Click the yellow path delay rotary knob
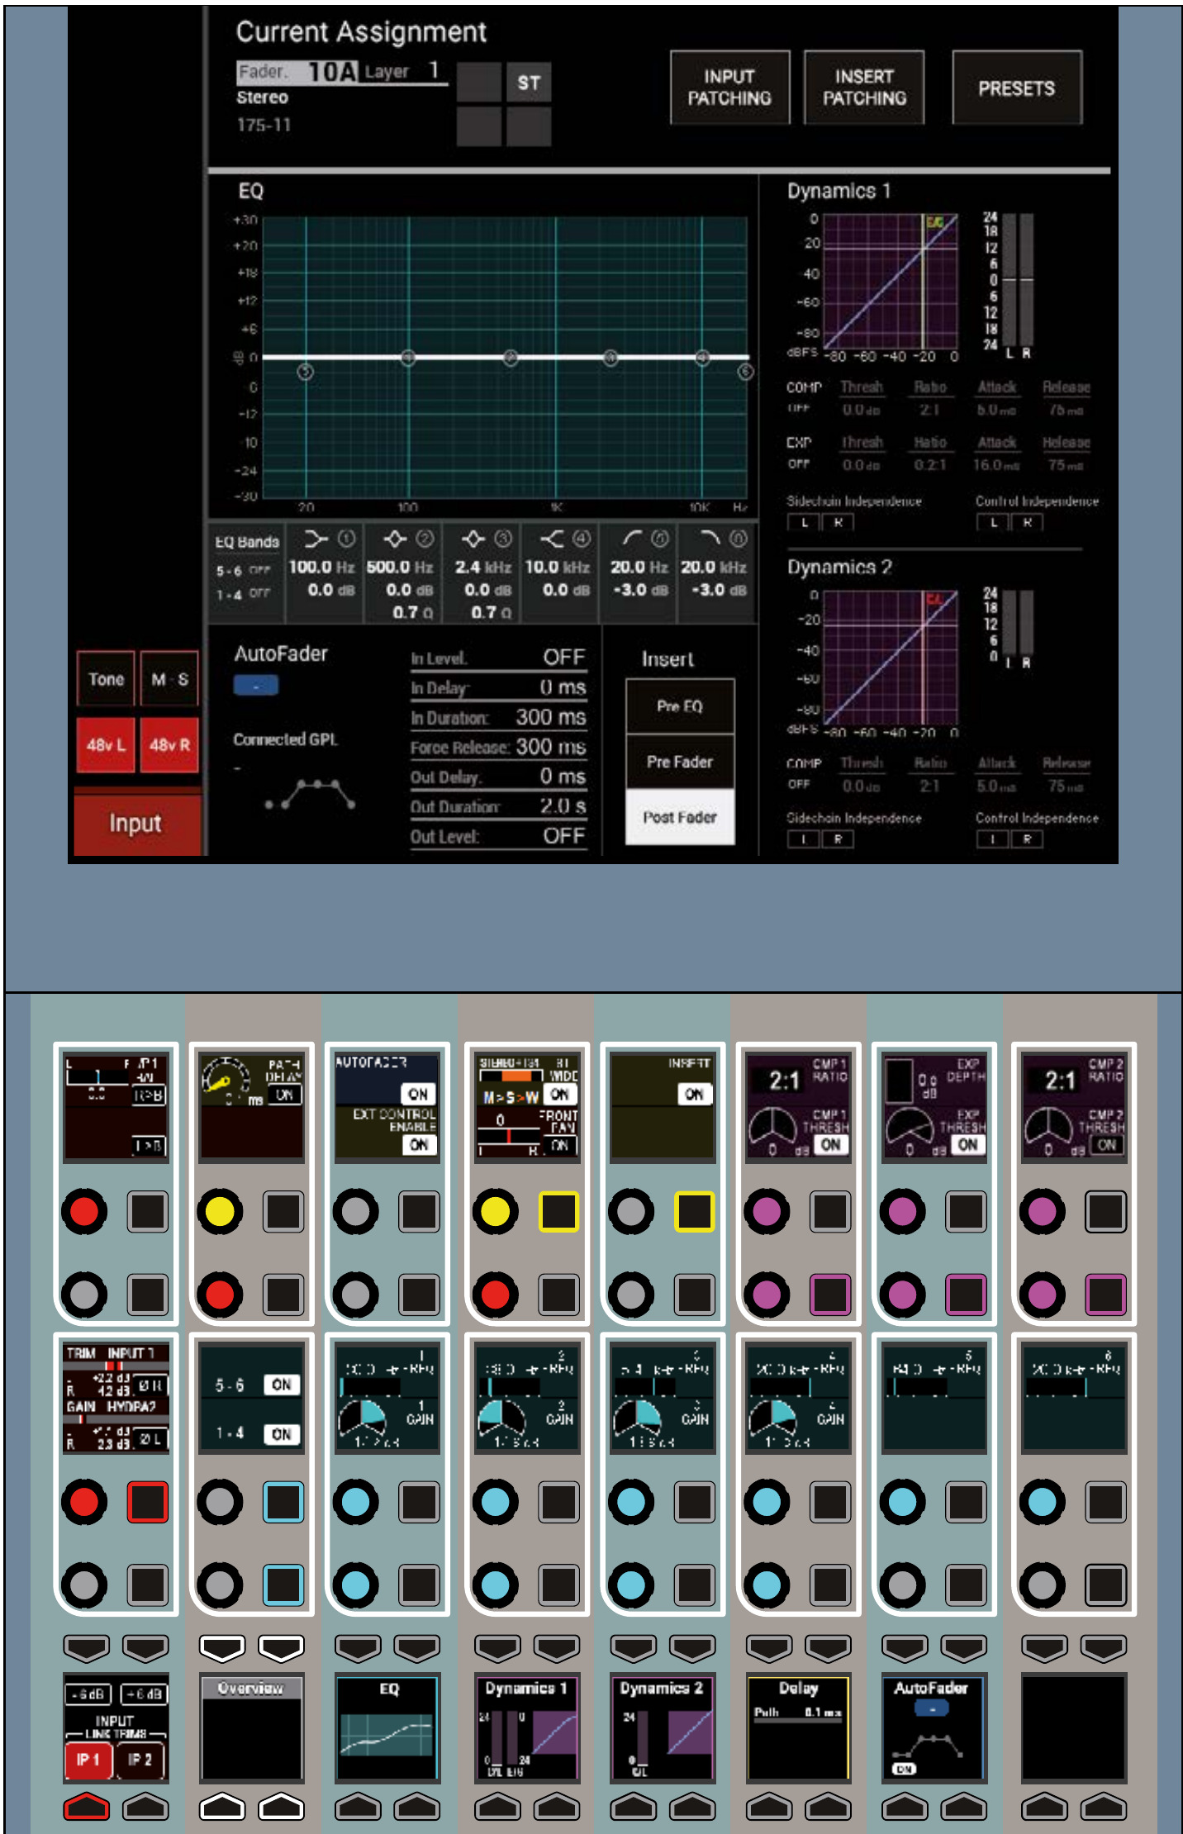Viewport: 1183px width, 1834px height. point(220,1212)
